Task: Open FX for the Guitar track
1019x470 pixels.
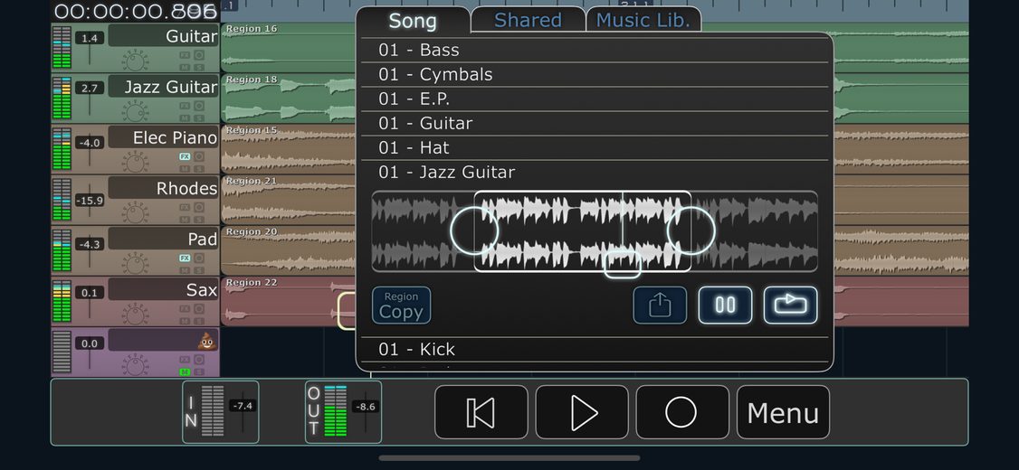Action: (x=185, y=55)
